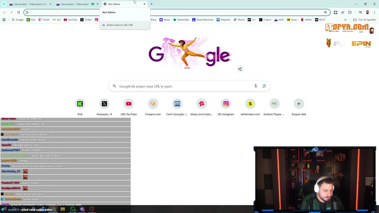Viewport: 379px width, 213px height.
Task: Open WhatsApp from the taskbar
Action: tap(73, 209)
